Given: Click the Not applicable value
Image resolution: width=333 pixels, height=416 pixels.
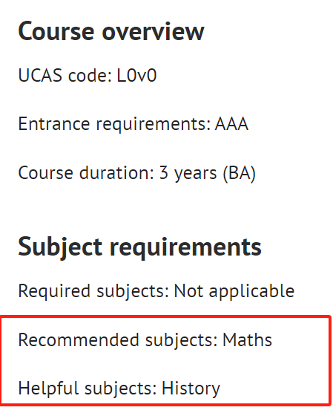Looking at the screenshot, I should (234, 291).
